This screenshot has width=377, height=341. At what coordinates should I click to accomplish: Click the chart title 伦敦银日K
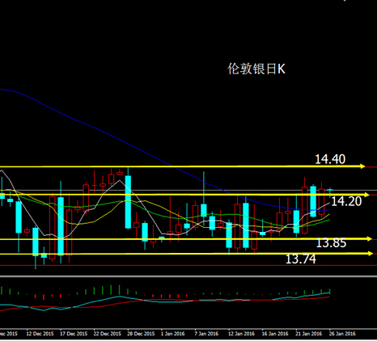256,69
